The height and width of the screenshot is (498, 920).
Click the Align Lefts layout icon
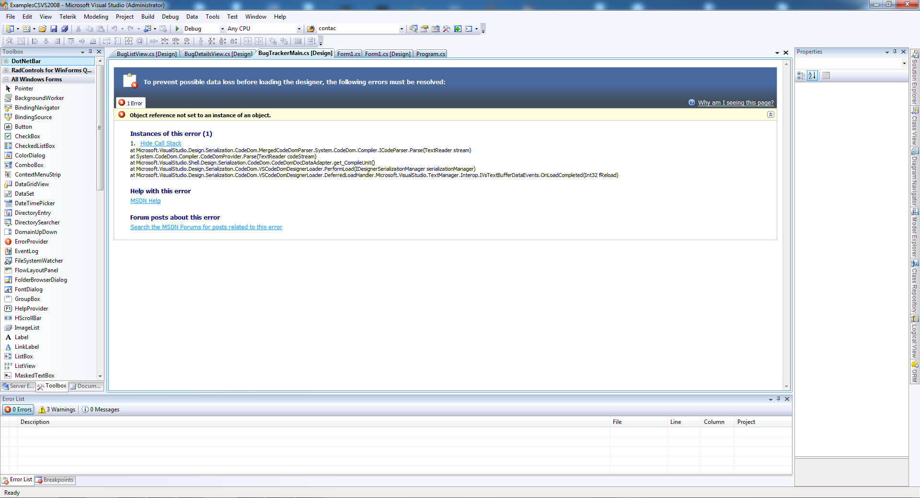pyautogui.click(x=35, y=41)
